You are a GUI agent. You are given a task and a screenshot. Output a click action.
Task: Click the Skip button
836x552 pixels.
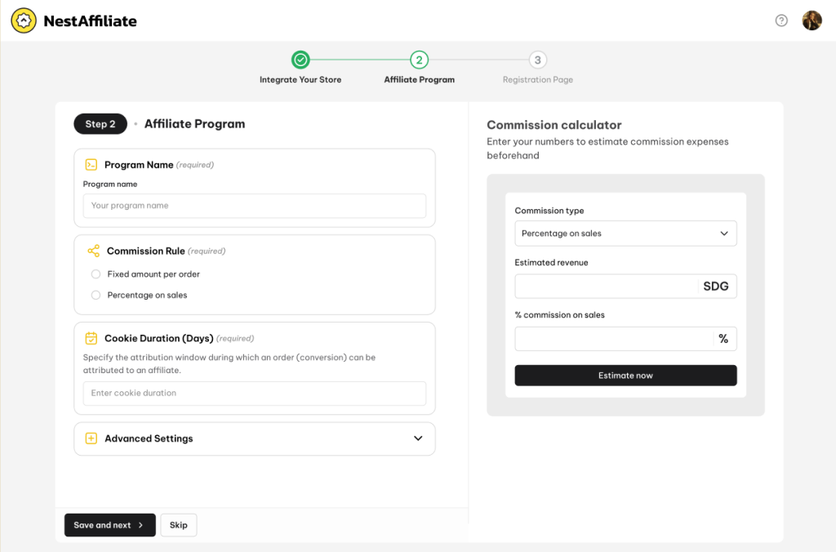pyautogui.click(x=179, y=525)
